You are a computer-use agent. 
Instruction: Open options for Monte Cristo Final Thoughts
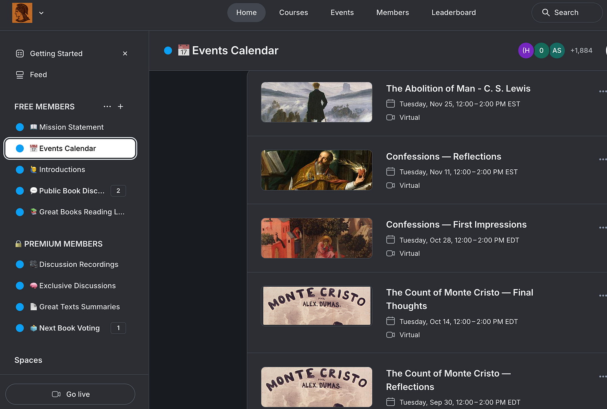603,296
